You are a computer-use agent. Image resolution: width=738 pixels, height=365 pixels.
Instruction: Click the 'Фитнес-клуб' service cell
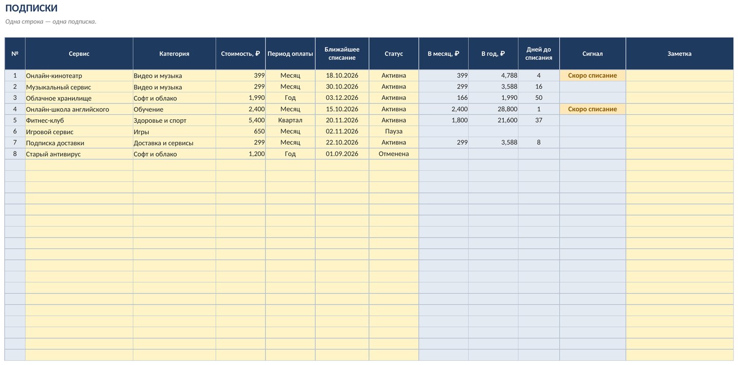tap(79, 120)
